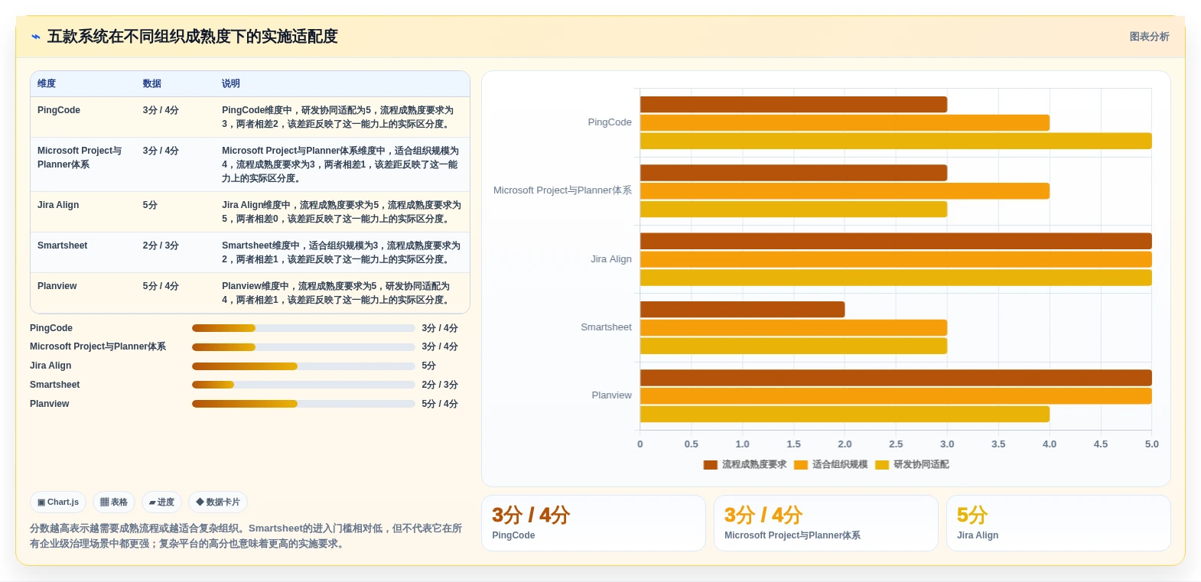Open the Microsoft Project与Planner体系 data card

[826, 523]
